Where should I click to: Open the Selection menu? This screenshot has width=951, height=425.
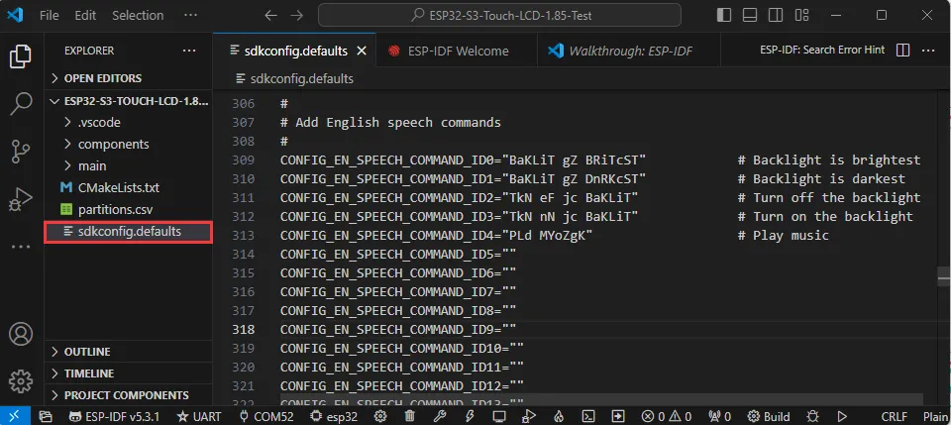point(138,16)
